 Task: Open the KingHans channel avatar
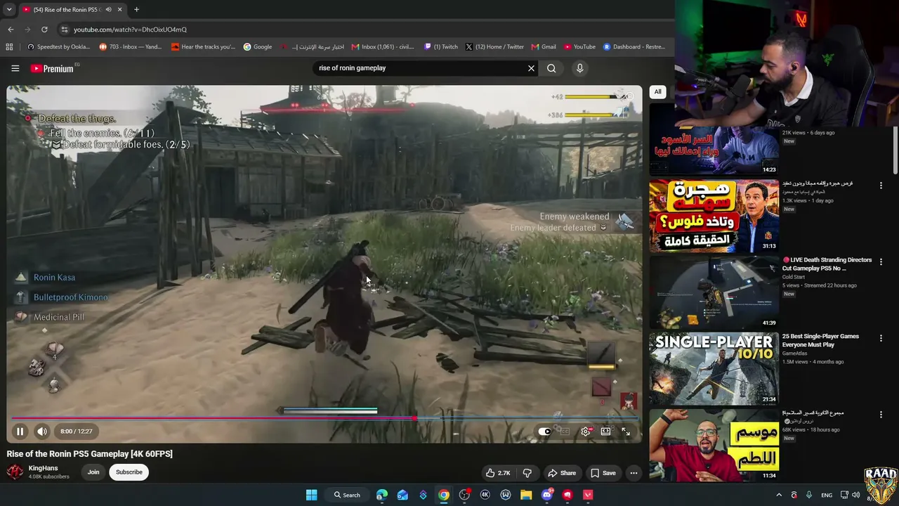pyautogui.click(x=15, y=472)
